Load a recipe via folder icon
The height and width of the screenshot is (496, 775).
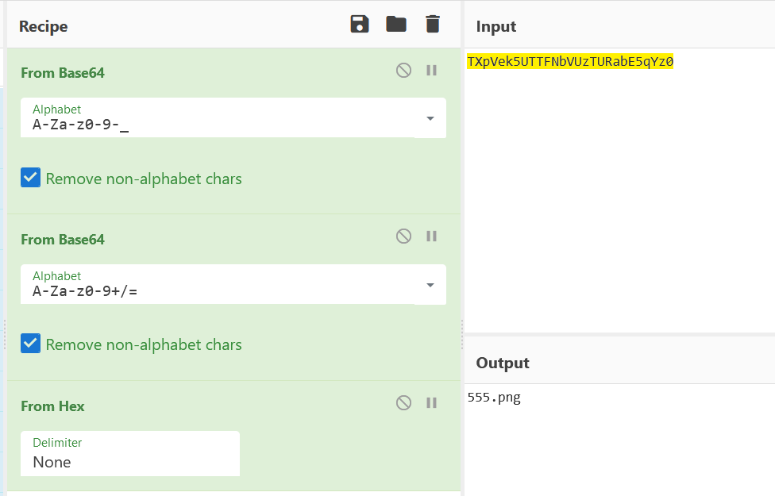pyautogui.click(x=396, y=24)
